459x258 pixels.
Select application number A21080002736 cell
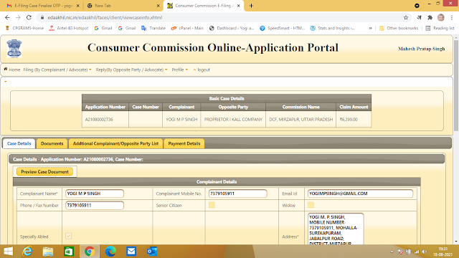pos(105,120)
